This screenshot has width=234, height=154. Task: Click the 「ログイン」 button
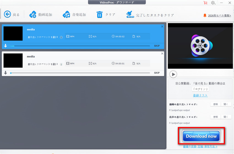[200, 89]
